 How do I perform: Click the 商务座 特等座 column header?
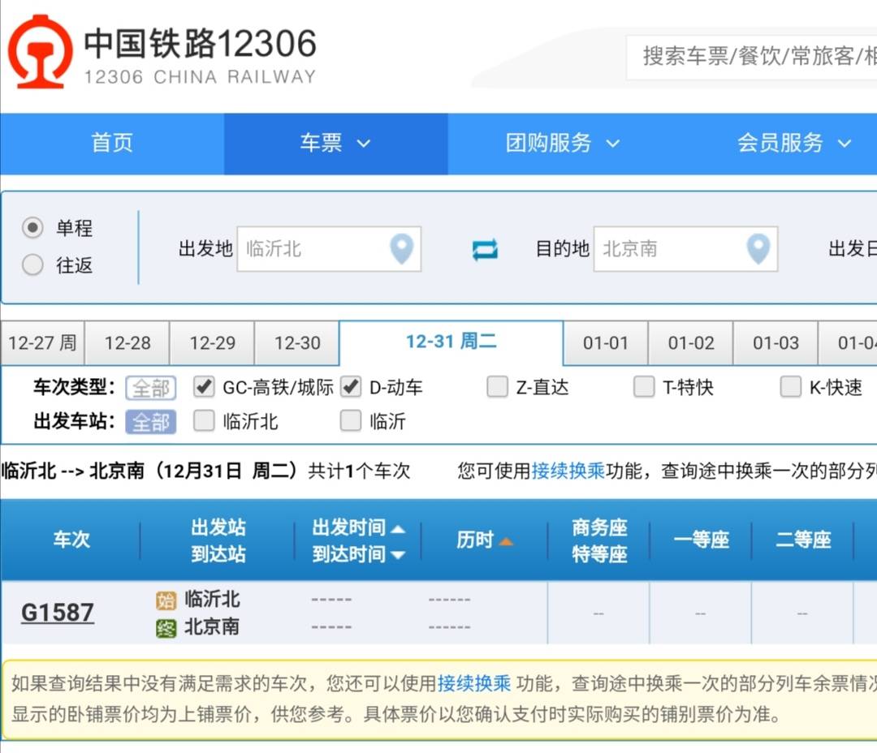pos(599,540)
